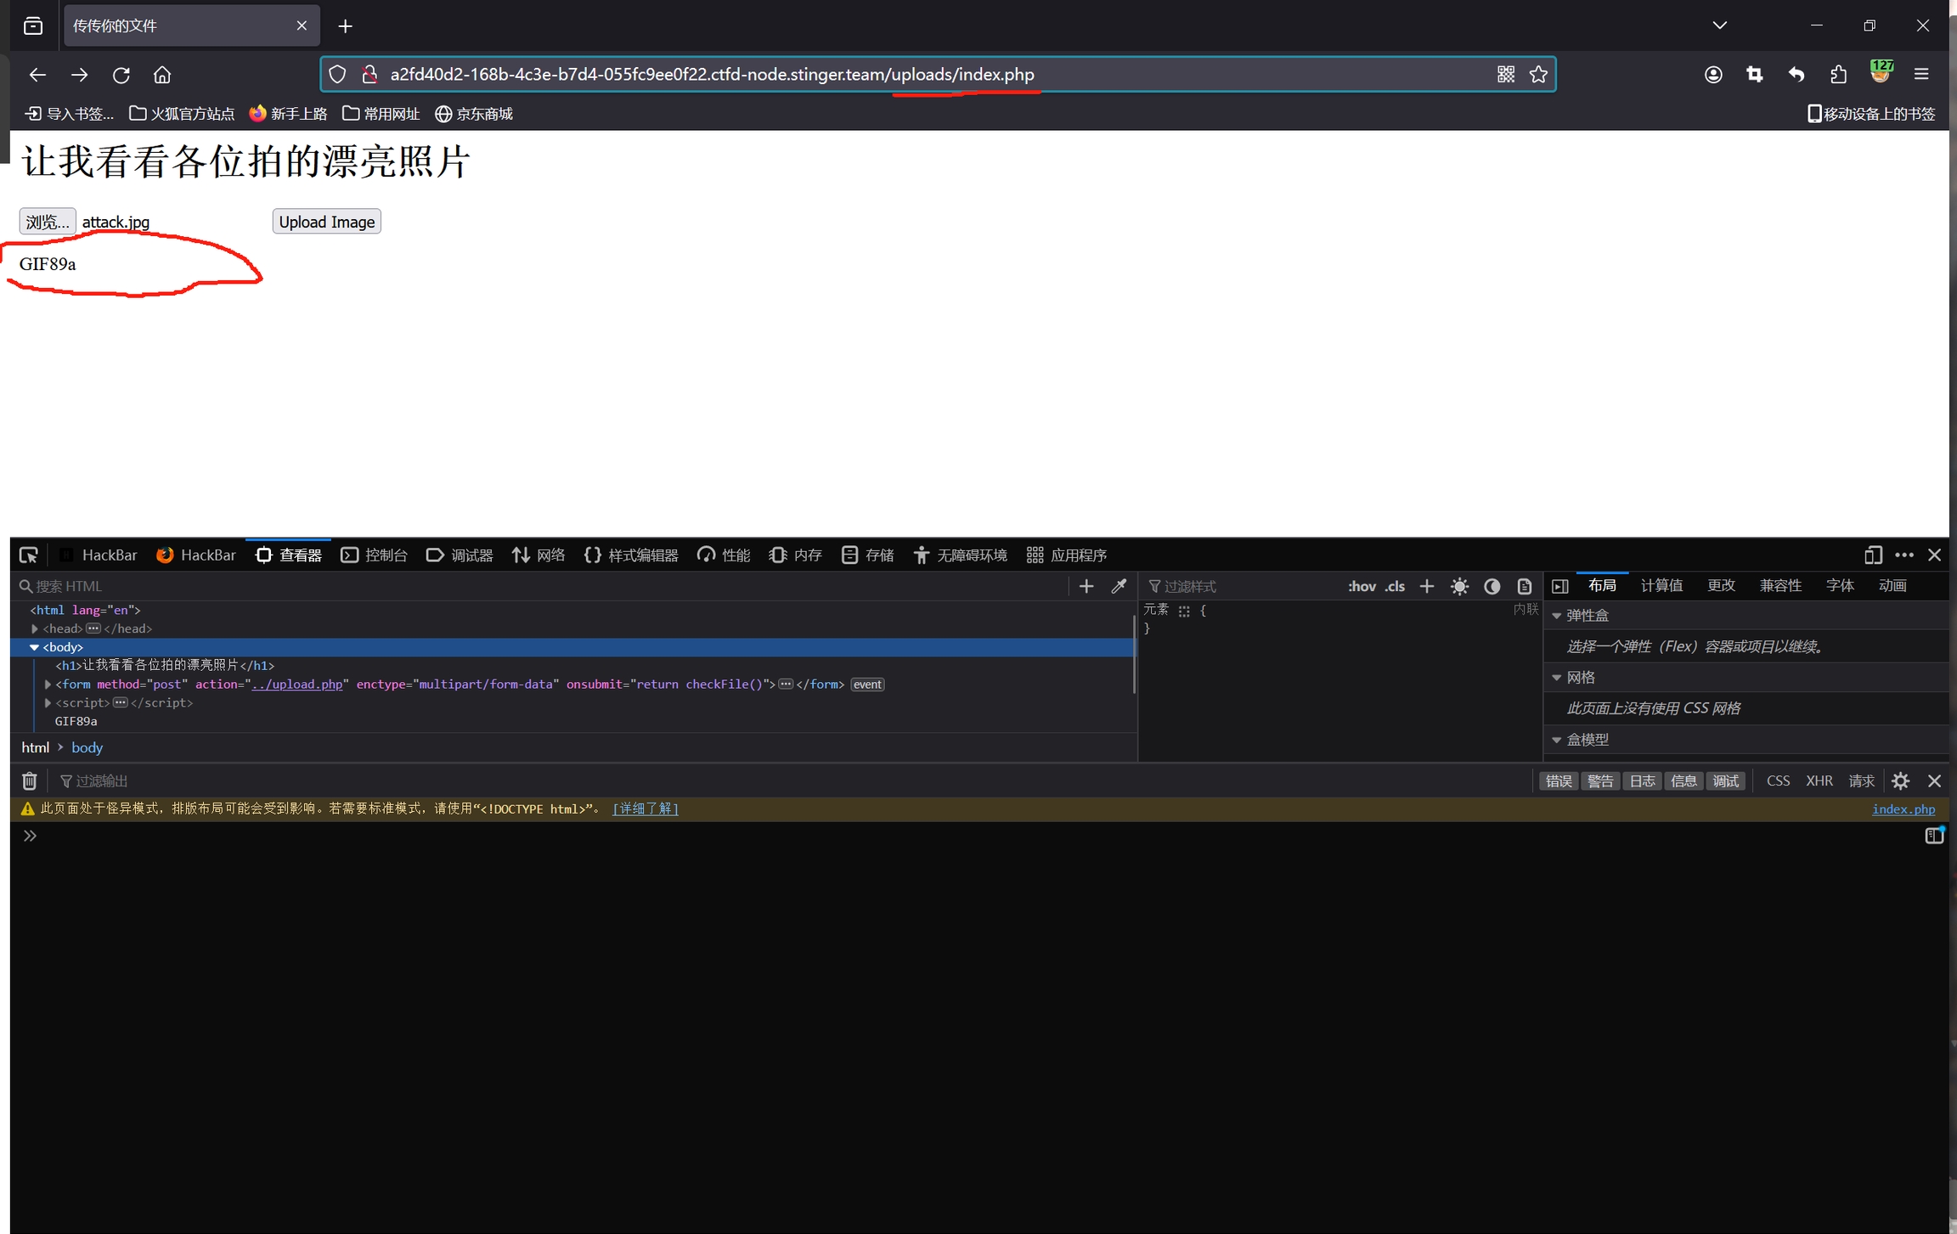Click the element picker icon in devtools

pyautogui.click(x=29, y=555)
